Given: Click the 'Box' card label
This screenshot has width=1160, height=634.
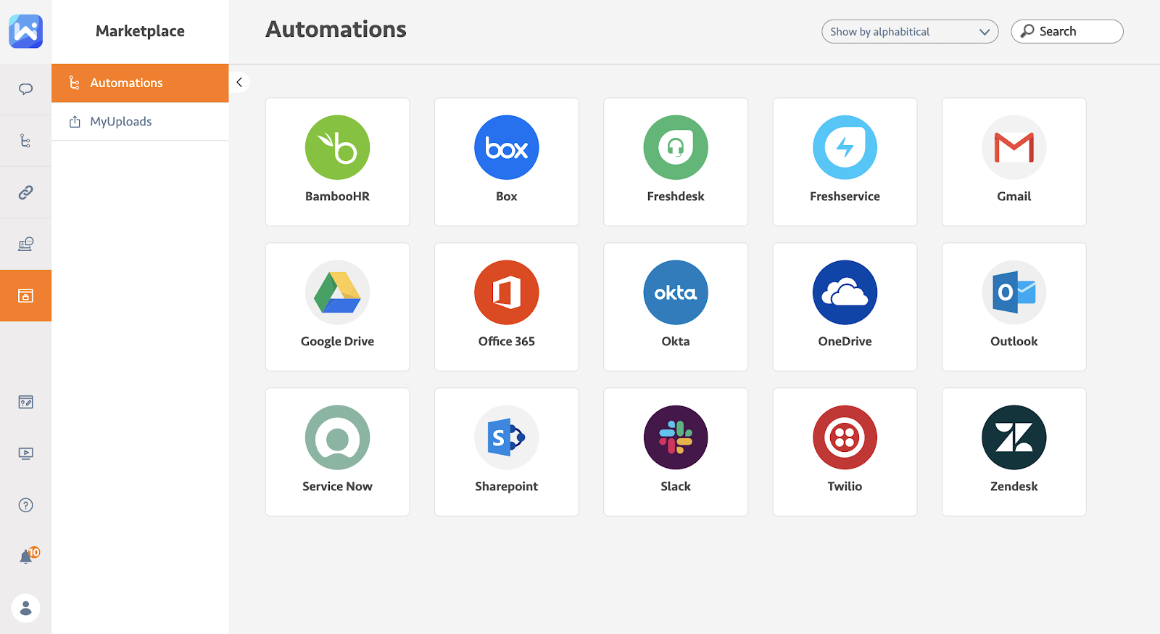Looking at the screenshot, I should pos(507,197).
